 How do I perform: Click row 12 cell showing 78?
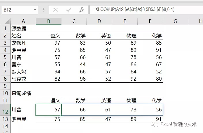125,110
